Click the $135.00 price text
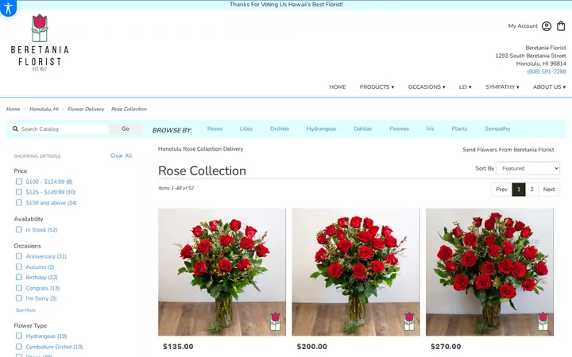572x357 pixels. [x=178, y=347]
